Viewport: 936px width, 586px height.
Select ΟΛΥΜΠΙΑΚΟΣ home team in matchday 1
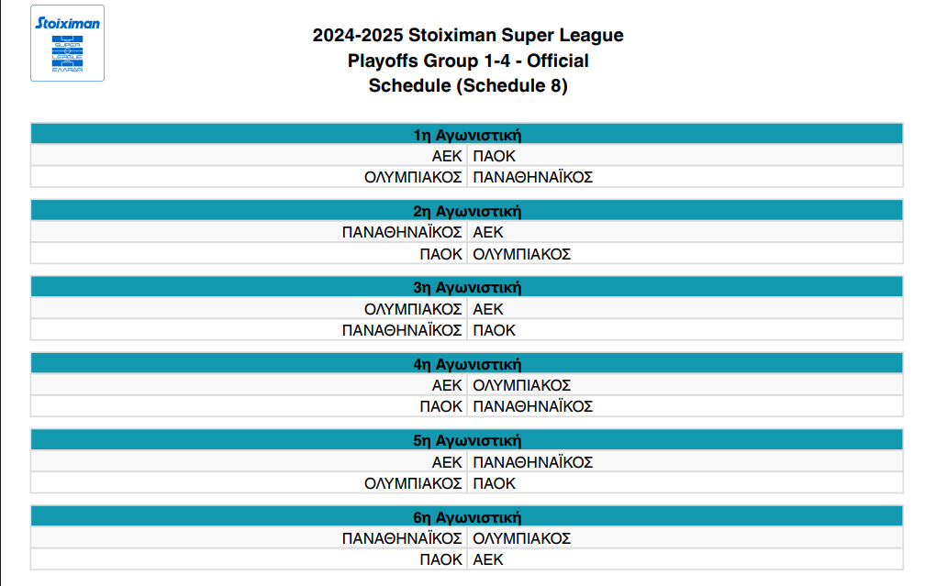(x=413, y=177)
